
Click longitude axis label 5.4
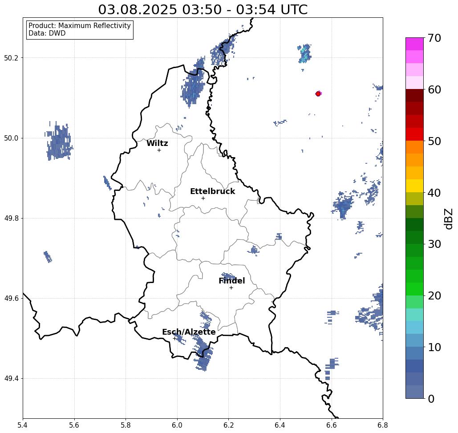(23, 425)
